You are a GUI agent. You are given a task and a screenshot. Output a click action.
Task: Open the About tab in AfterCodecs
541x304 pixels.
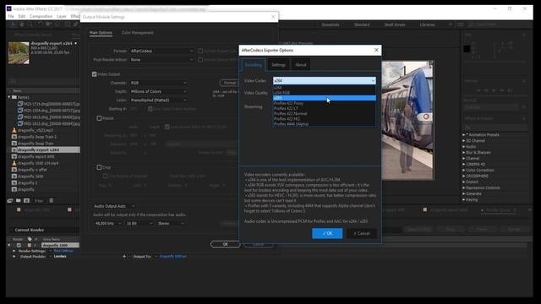click(x=301, y=65)
